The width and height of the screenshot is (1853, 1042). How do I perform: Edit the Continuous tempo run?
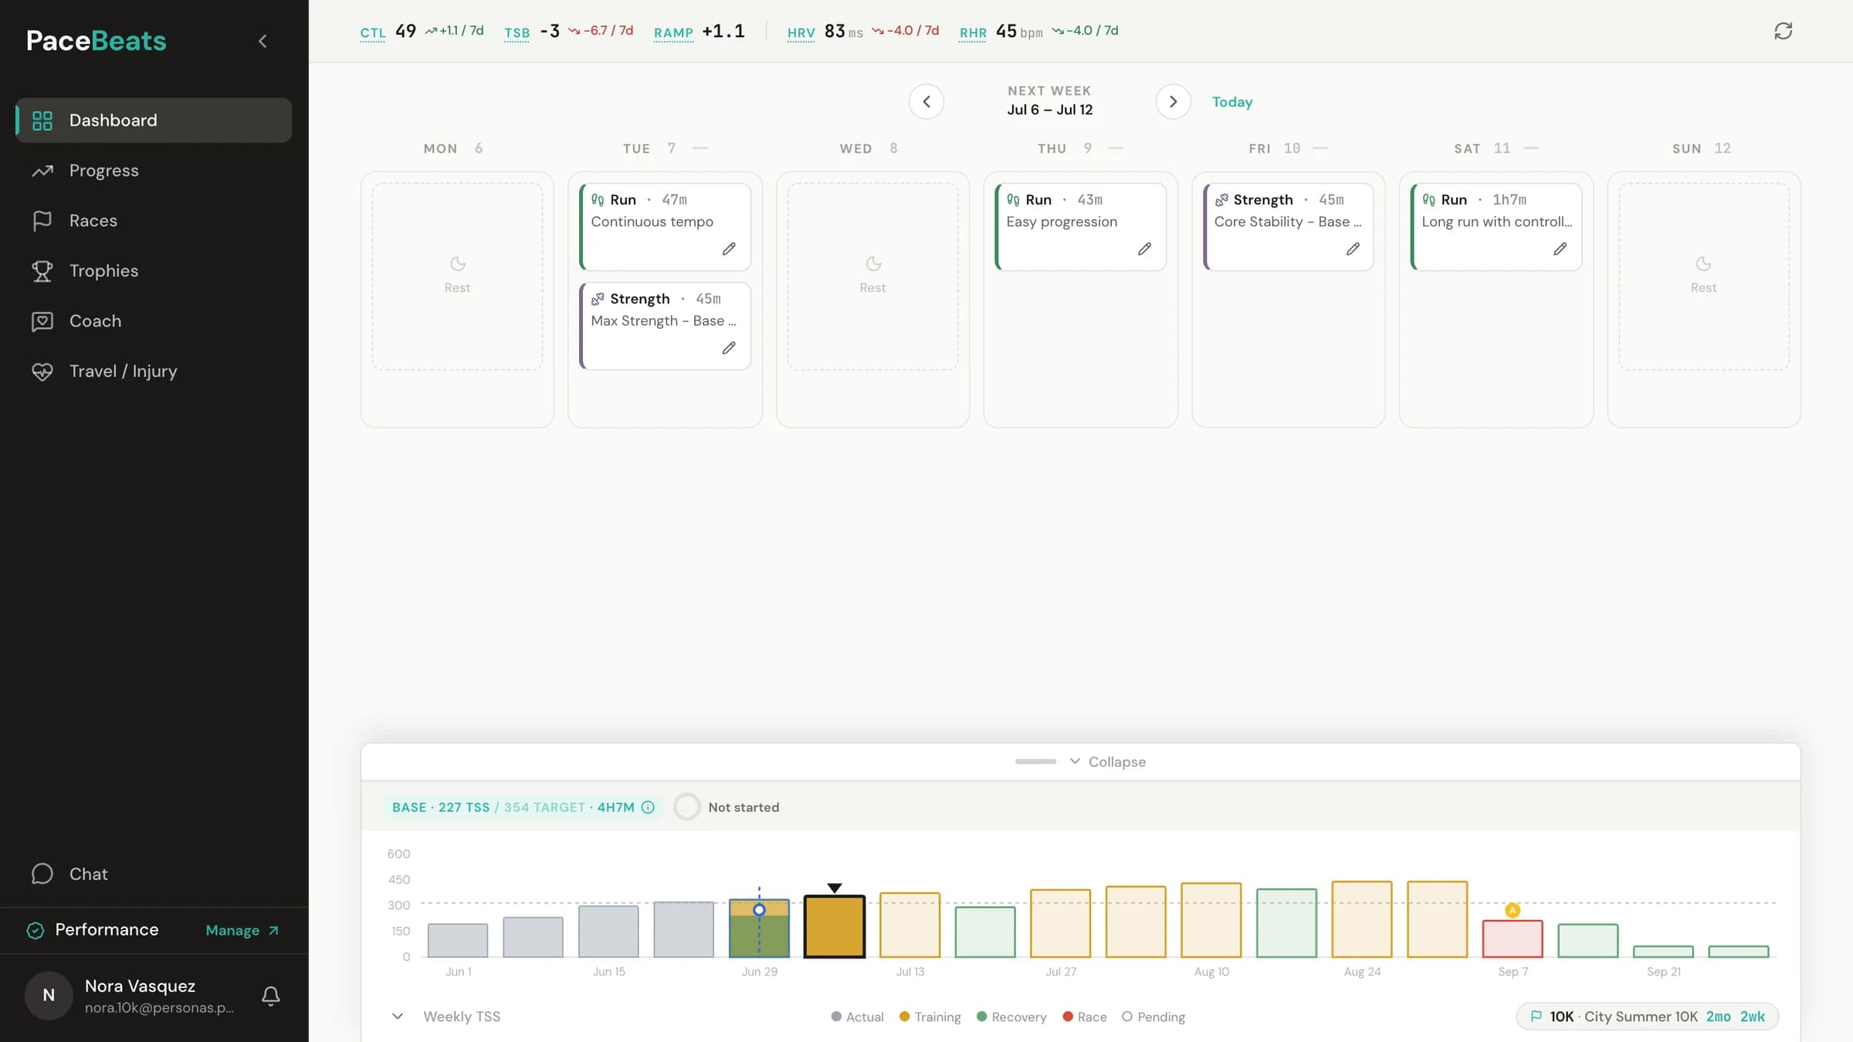coord(729,249)
